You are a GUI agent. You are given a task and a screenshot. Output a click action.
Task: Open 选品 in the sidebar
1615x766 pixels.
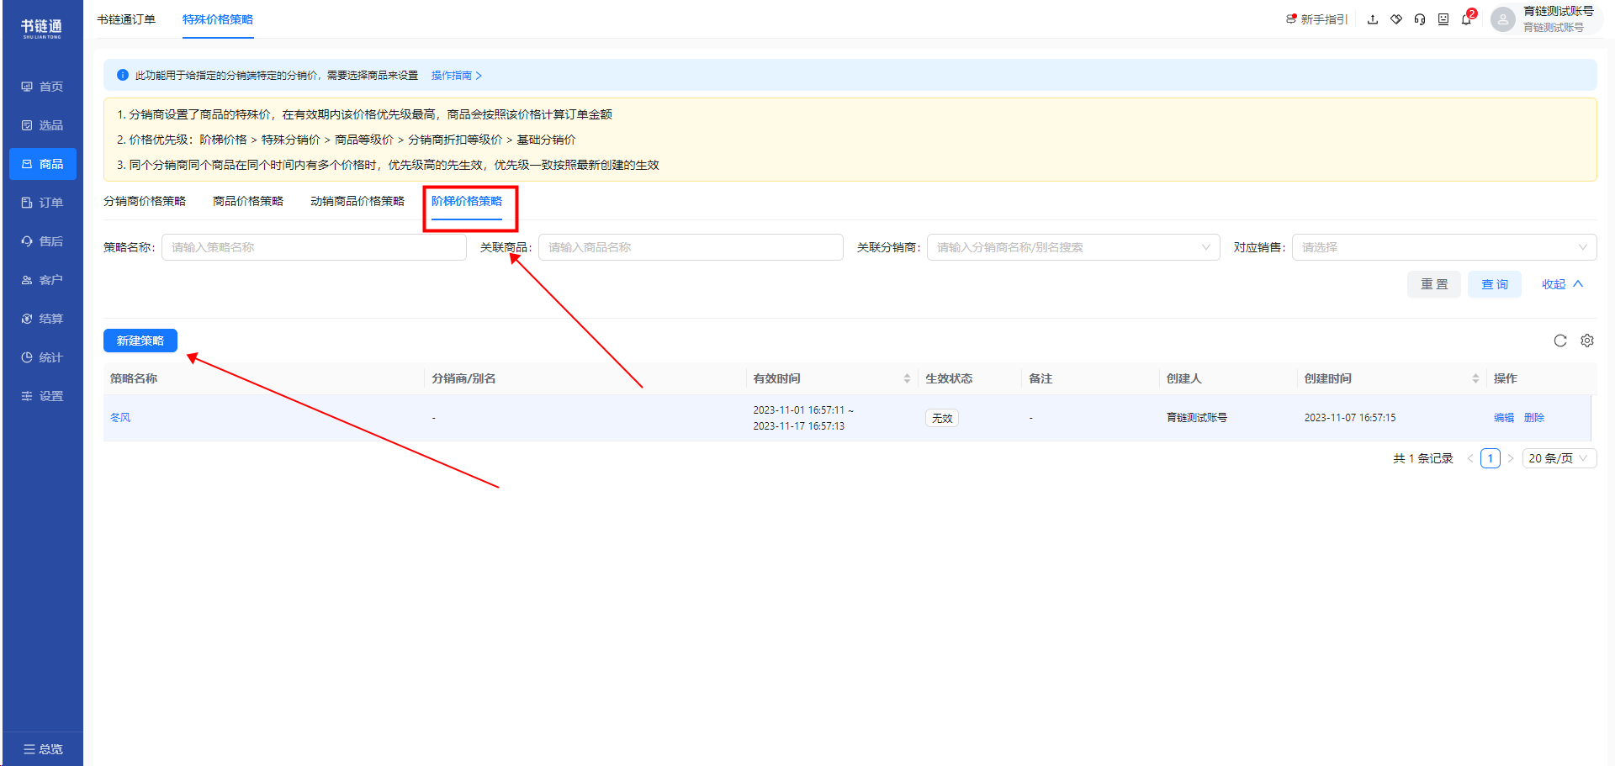tap(42, 125)
